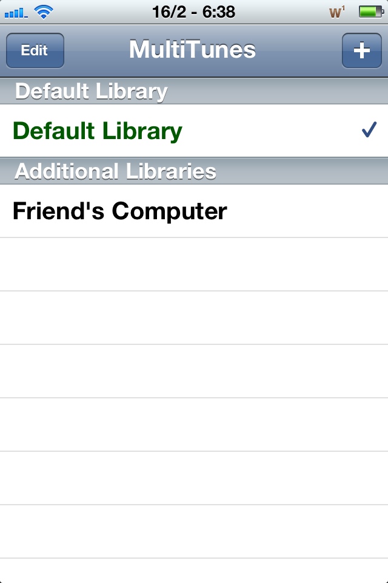This screenshot has height=583, width=388.
Task: Tap the MultiTunes title in navigation bar
Action: click(192, 49)
